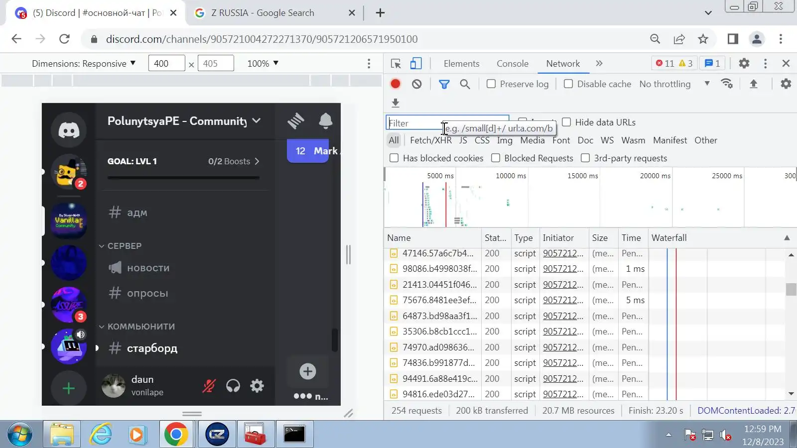Unmute the microphone in user panel

(x=209, y=386)
